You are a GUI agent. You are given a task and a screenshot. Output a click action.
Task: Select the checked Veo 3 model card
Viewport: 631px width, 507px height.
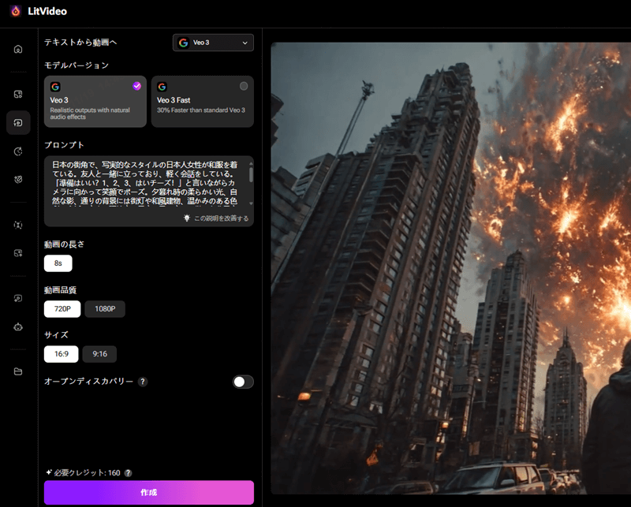[95, 101]
